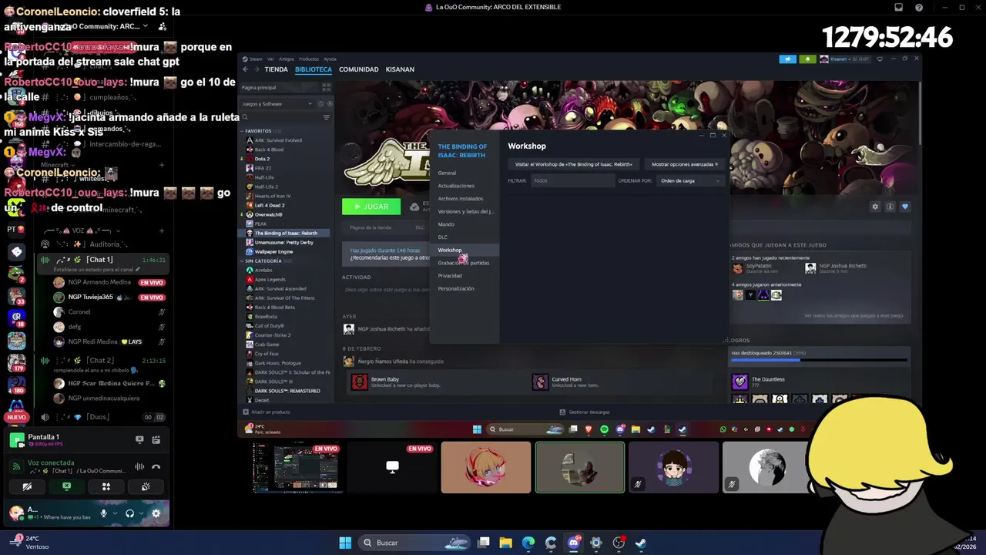The image size is (986, 555).
Task: Open General in game properties
Action: 447,173
